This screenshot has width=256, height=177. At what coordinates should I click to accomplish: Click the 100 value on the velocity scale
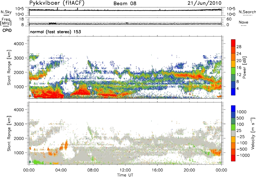pyautogui.click(x=240, y=124)
